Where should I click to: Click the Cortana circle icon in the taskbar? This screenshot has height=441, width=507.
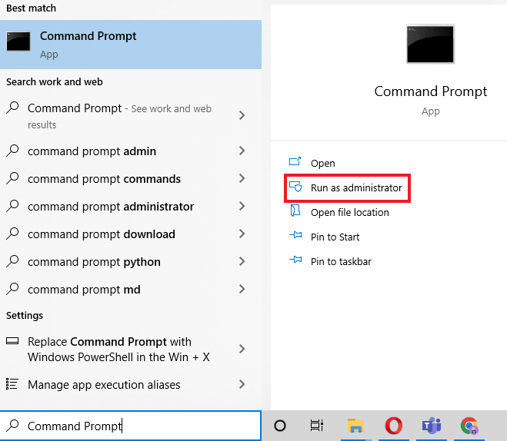[x=280, y=426]
